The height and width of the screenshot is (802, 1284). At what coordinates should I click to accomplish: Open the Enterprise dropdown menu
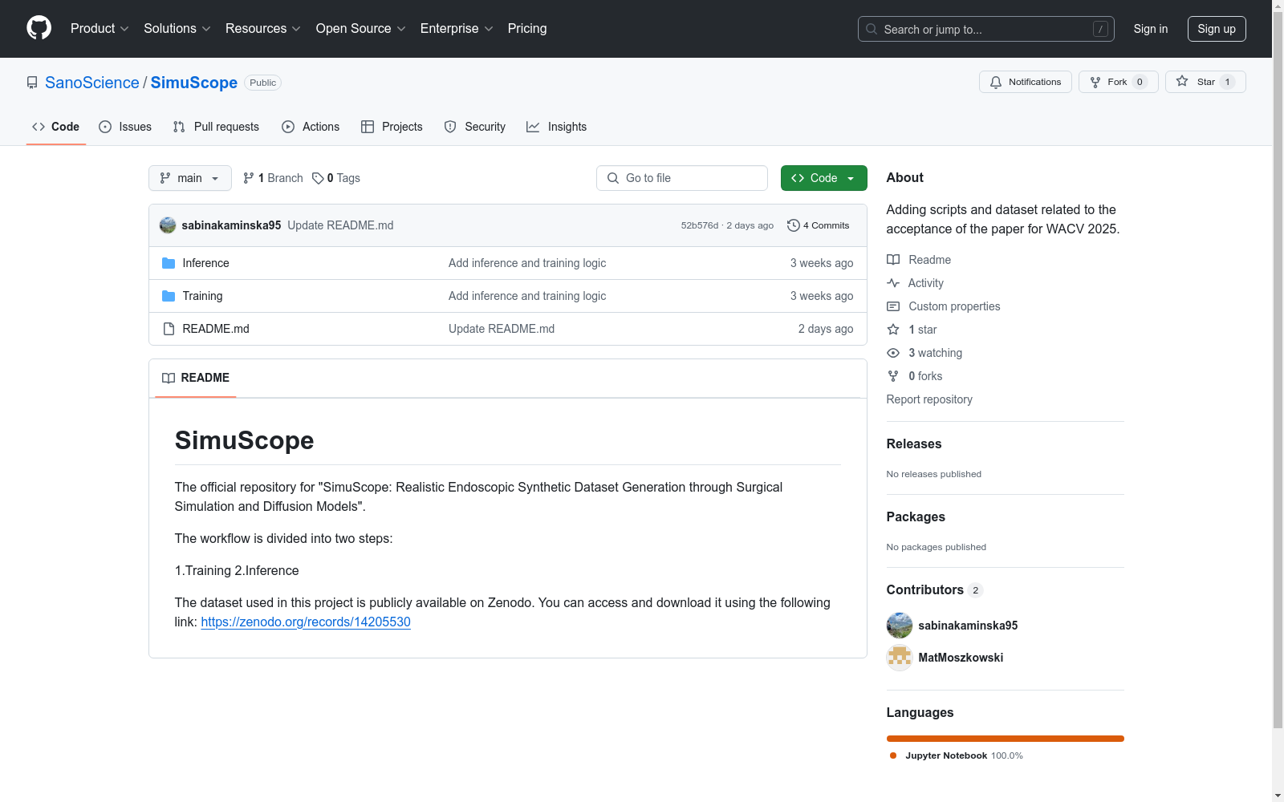point(457,28)
